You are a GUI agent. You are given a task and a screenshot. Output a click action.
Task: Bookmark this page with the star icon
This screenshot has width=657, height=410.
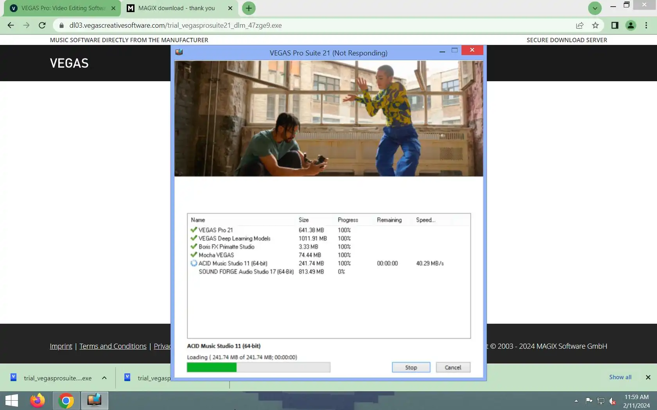(x=595, y=25)
